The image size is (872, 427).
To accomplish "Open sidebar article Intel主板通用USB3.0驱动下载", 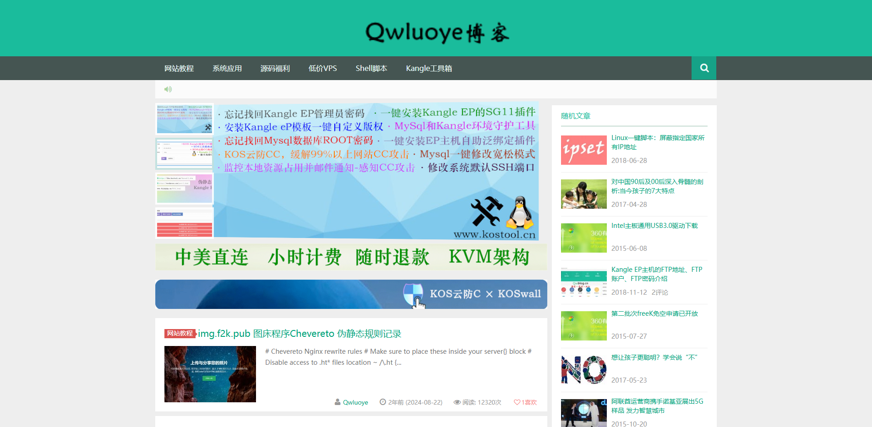I will pyautogui.click(x=654, y=225).
